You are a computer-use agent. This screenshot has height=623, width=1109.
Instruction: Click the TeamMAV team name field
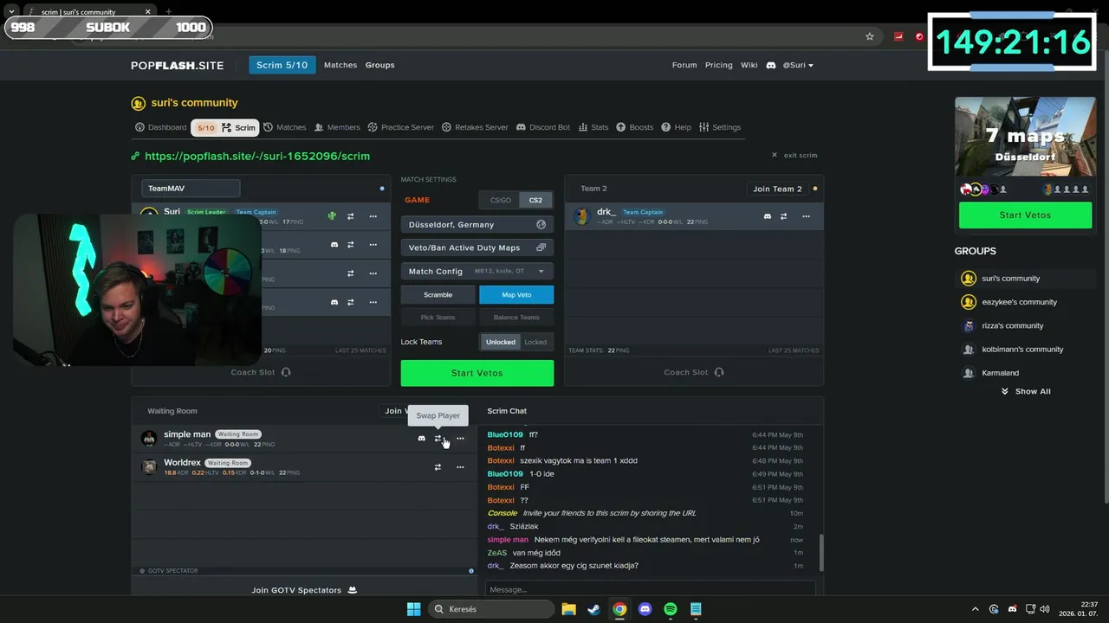(x=191, y=188)
